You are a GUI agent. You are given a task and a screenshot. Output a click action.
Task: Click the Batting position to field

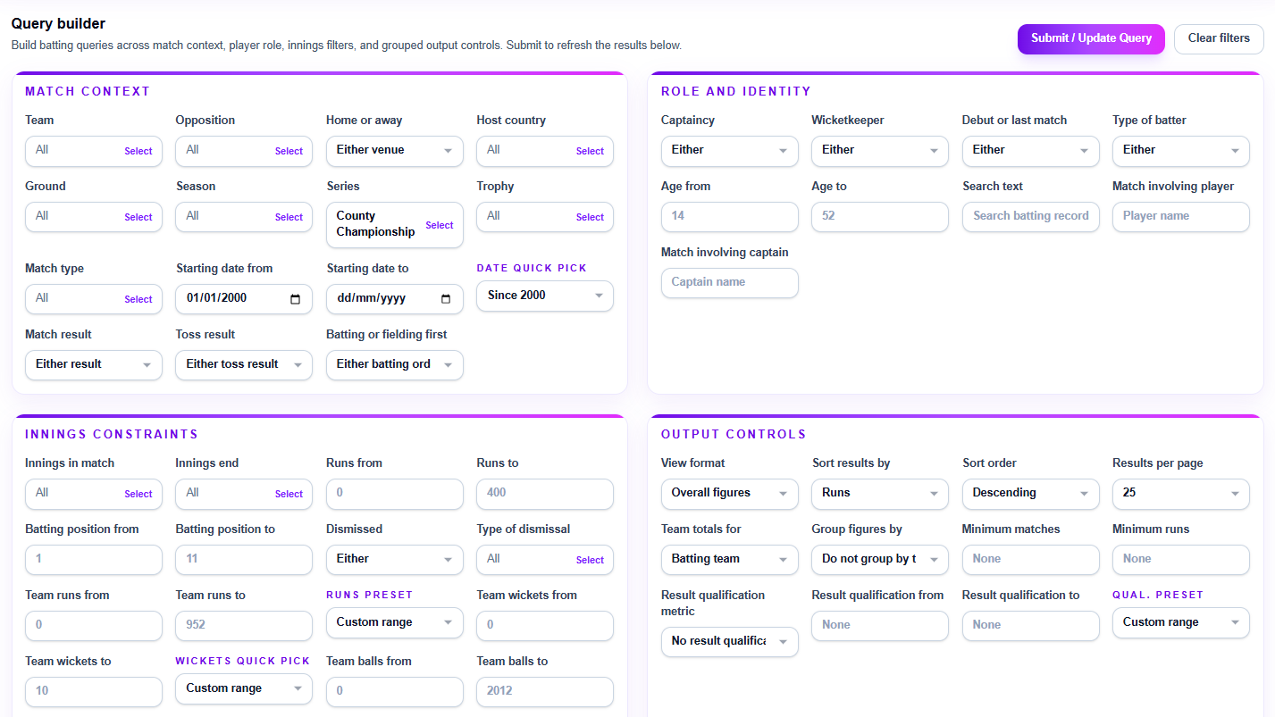point(244,560)
